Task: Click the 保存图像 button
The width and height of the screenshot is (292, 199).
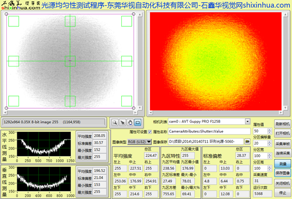Action: 283,173
